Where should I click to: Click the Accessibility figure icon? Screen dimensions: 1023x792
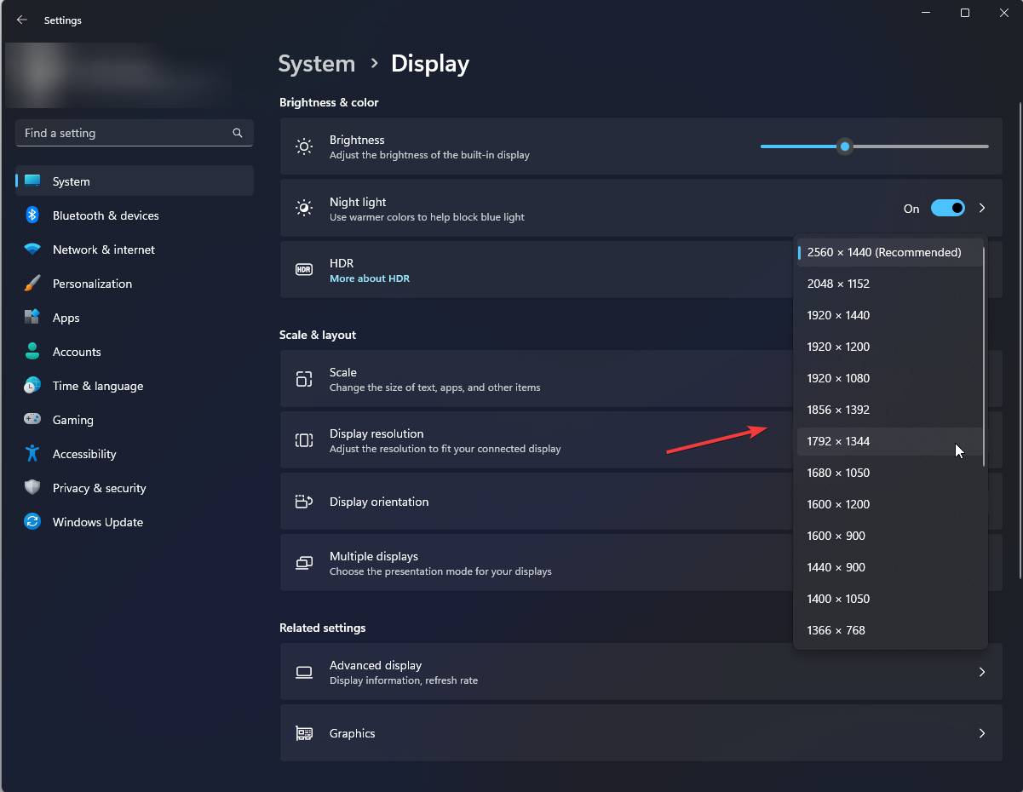(32, 453)
